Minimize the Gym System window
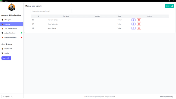This screenshot has height=99, width=176. [165, 1]
